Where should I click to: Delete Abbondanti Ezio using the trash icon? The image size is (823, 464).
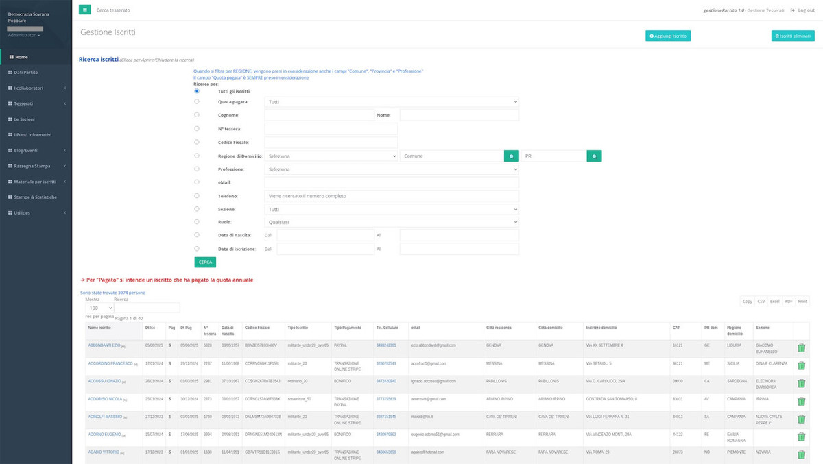[801, 347]
